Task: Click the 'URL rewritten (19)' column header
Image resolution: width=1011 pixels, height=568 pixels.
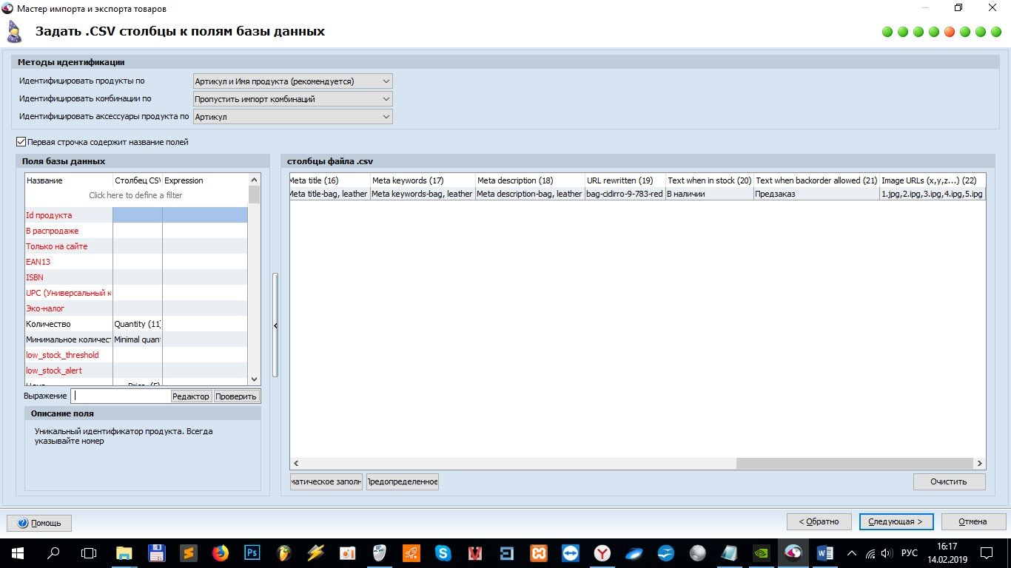Action: (625, 180)
